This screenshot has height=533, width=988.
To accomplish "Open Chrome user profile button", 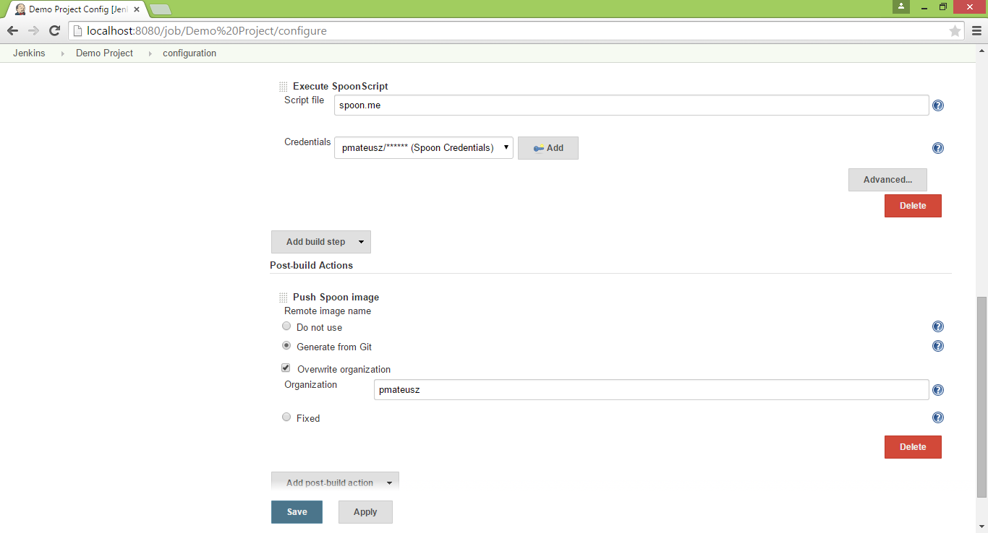I will (x=900, y=6).
